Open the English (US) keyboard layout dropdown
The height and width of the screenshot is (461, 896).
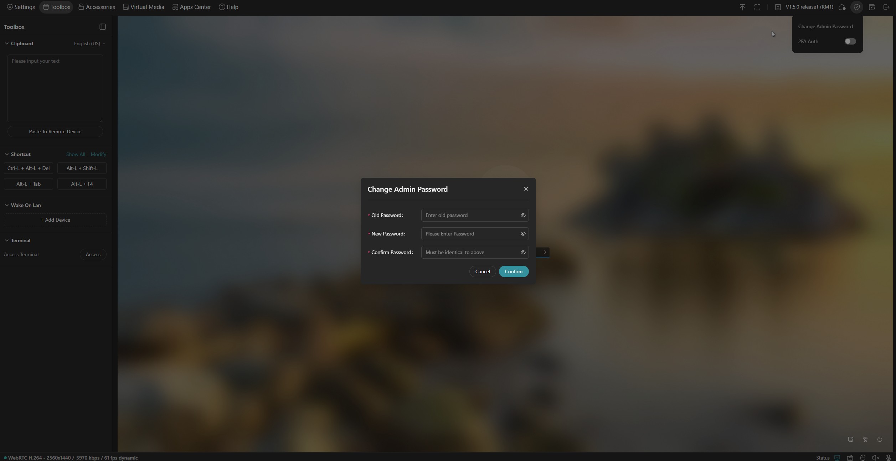click(x=89, y=43)
